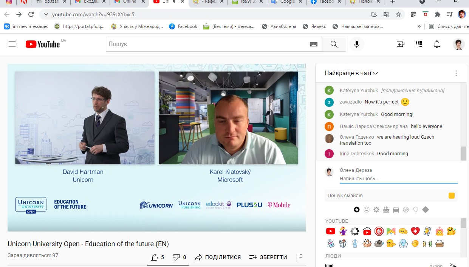Like the video with thumbs up

point(154,257)
